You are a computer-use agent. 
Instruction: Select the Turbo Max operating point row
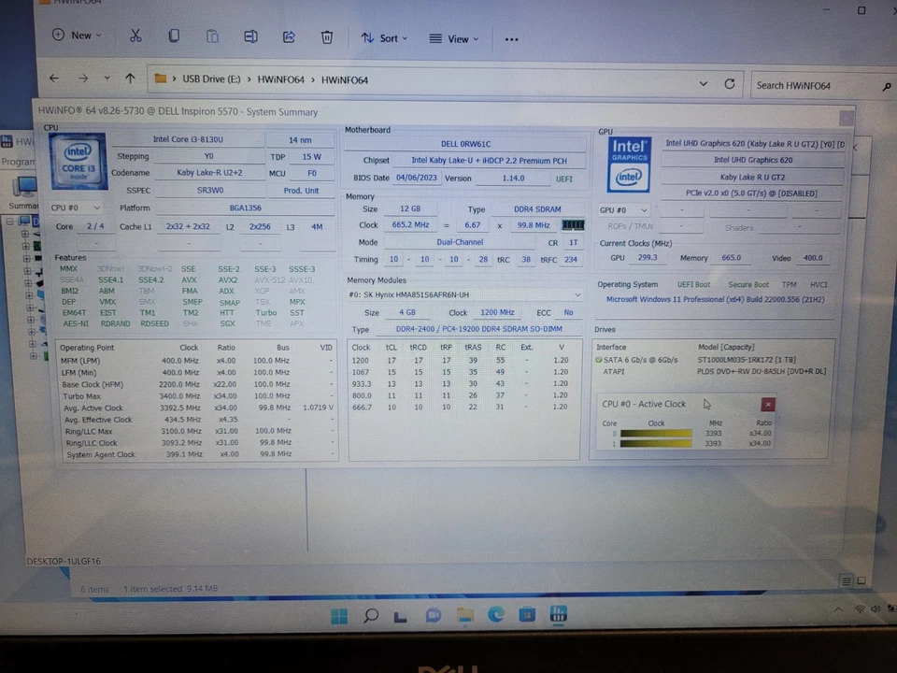pyautogui.click(x=197, y=396)
